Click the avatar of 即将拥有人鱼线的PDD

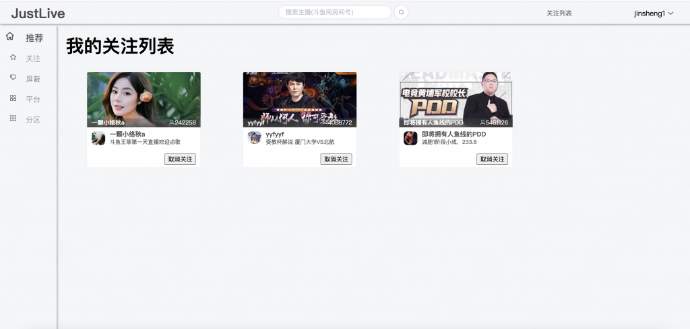click(x=410, y=138)
